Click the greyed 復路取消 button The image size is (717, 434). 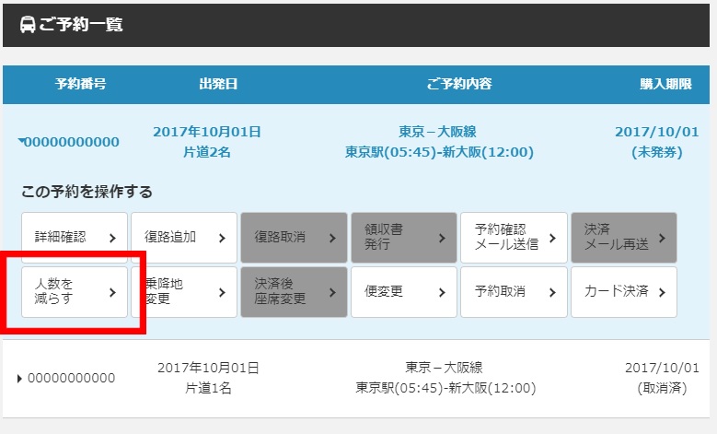pyautogui.click(x=294, y=238)
